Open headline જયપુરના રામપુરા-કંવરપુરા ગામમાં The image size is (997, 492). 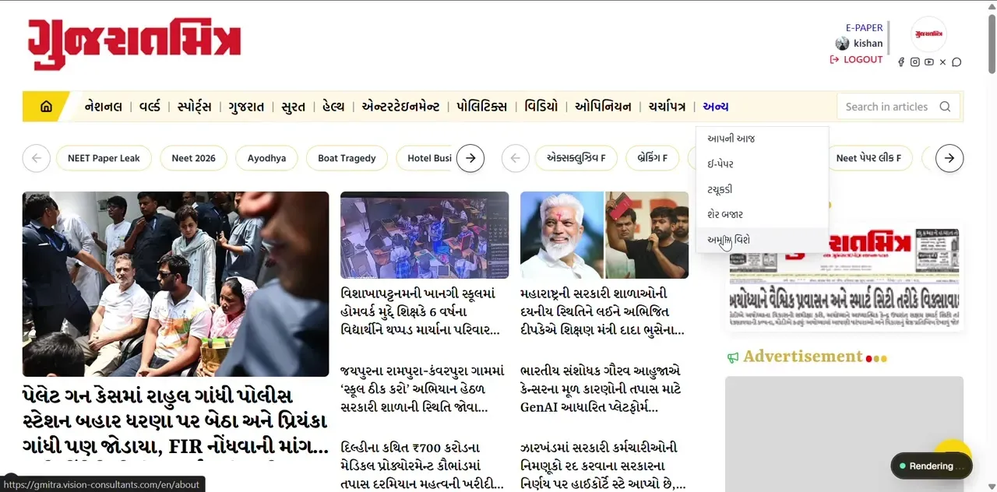(x=423, y=388)
